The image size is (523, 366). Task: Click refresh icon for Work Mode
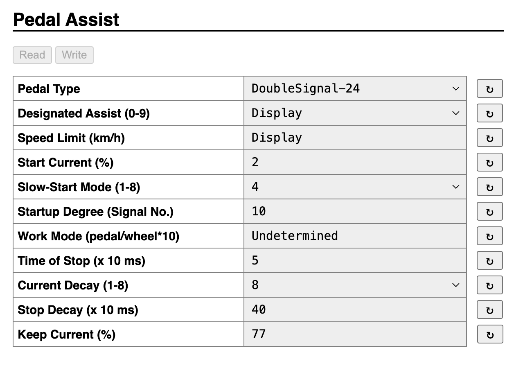pos(489,236)
